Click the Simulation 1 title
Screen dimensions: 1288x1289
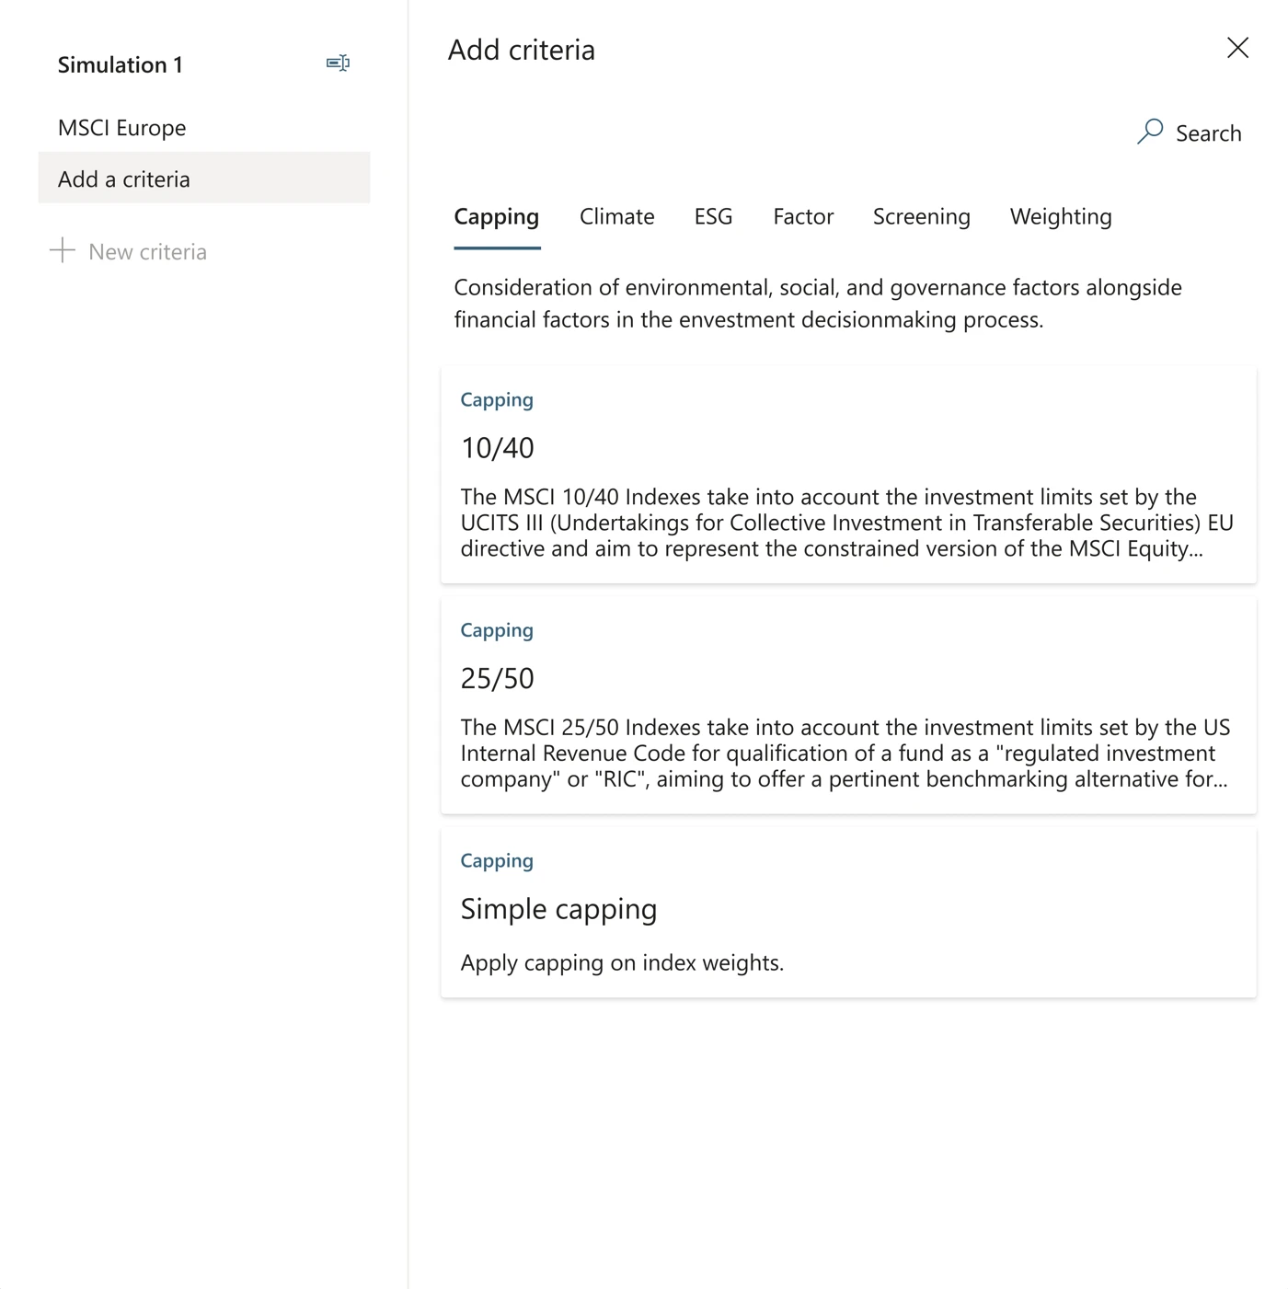coord(121,64)
